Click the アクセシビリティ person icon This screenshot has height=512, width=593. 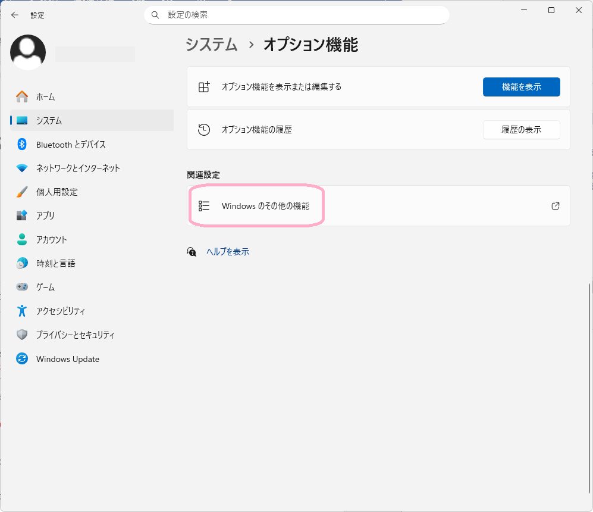22,311
